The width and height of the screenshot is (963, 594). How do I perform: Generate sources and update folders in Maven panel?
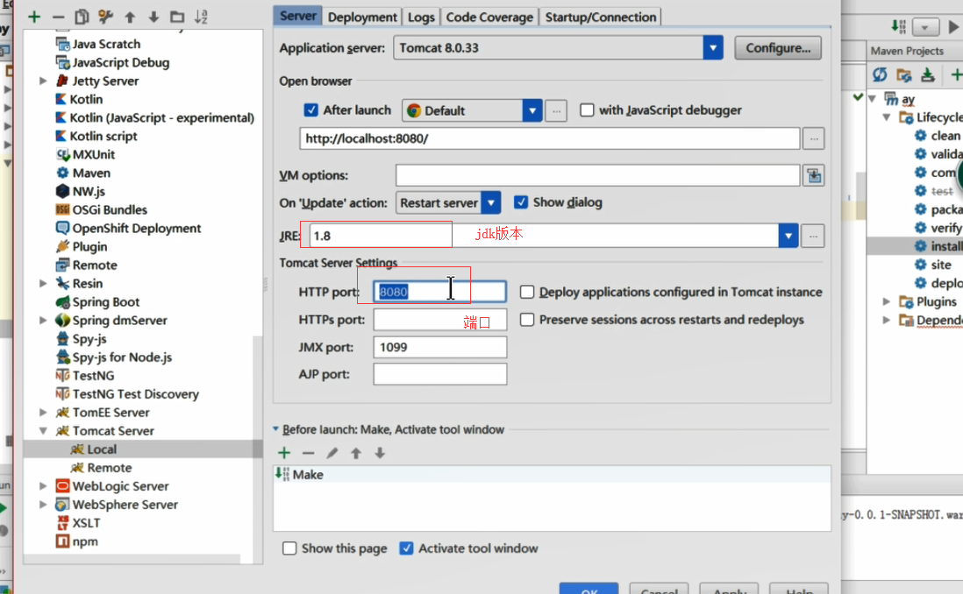(x=904, y=74)
